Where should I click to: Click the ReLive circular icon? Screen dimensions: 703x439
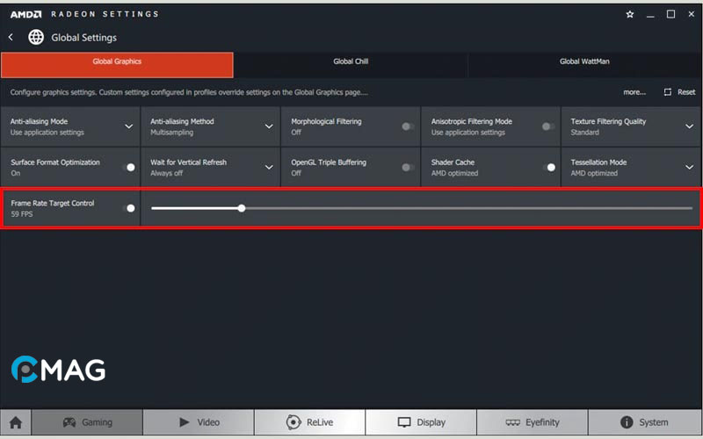click(x=294, y=422)
